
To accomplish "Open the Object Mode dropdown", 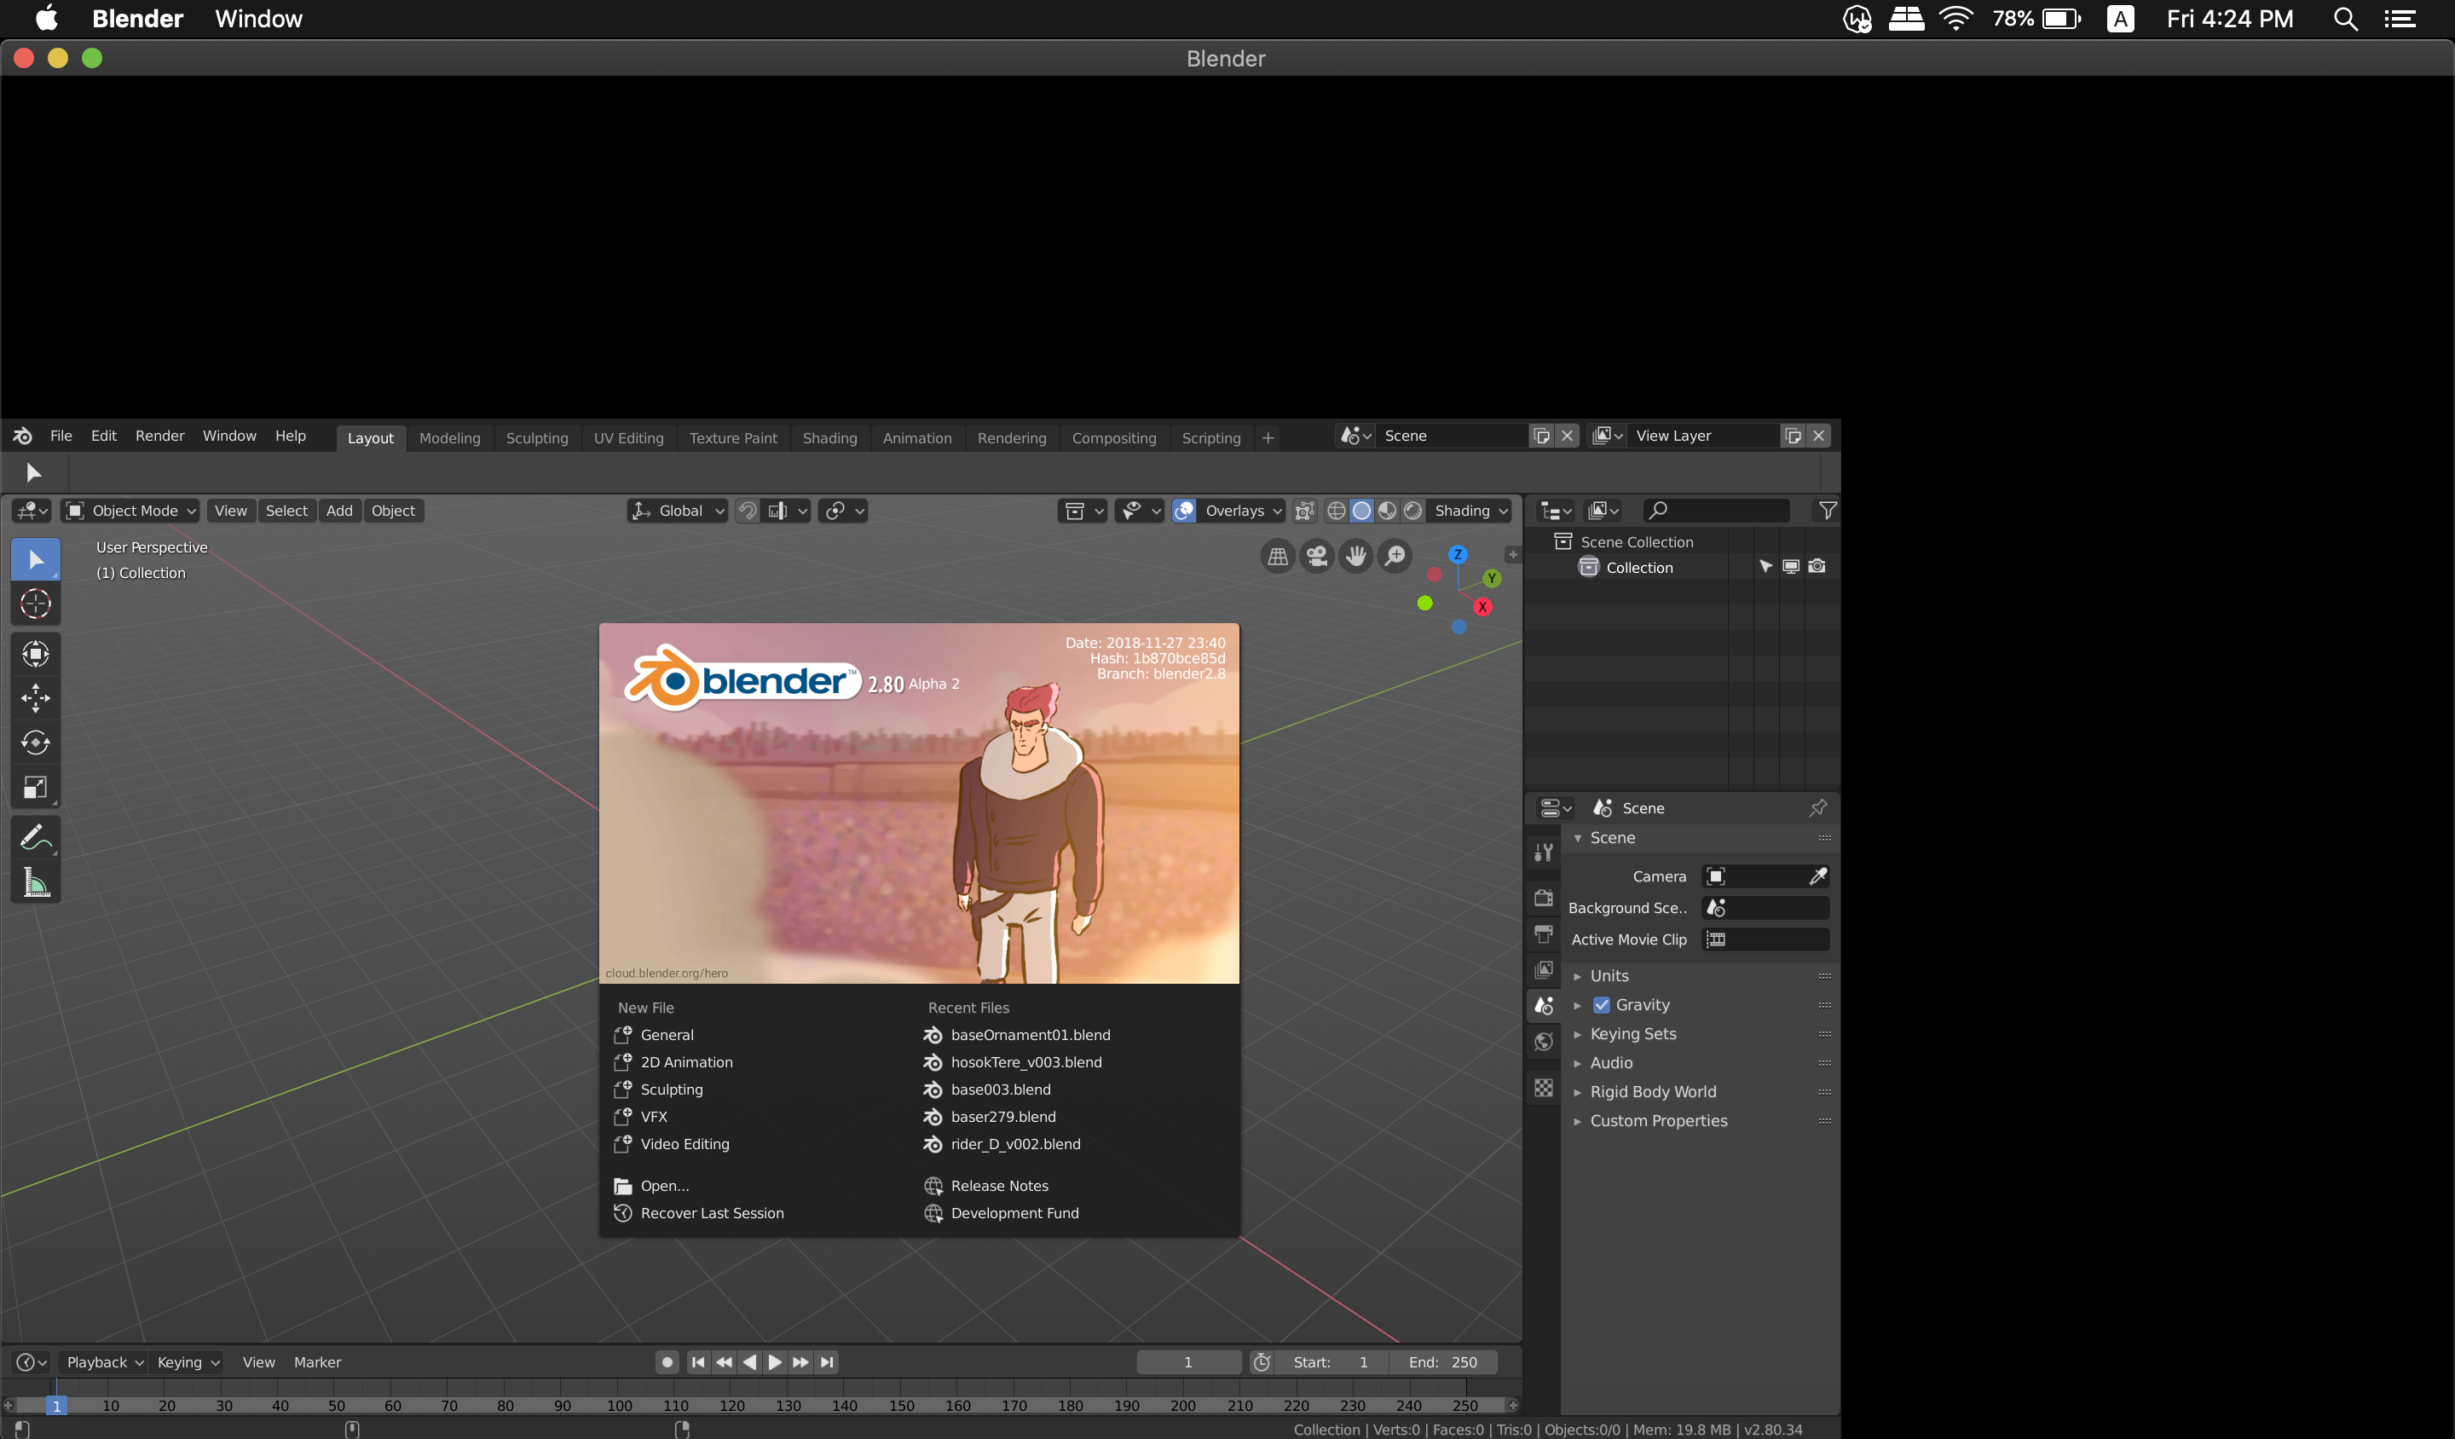I will pyautogui.click(x=130, y=511).
